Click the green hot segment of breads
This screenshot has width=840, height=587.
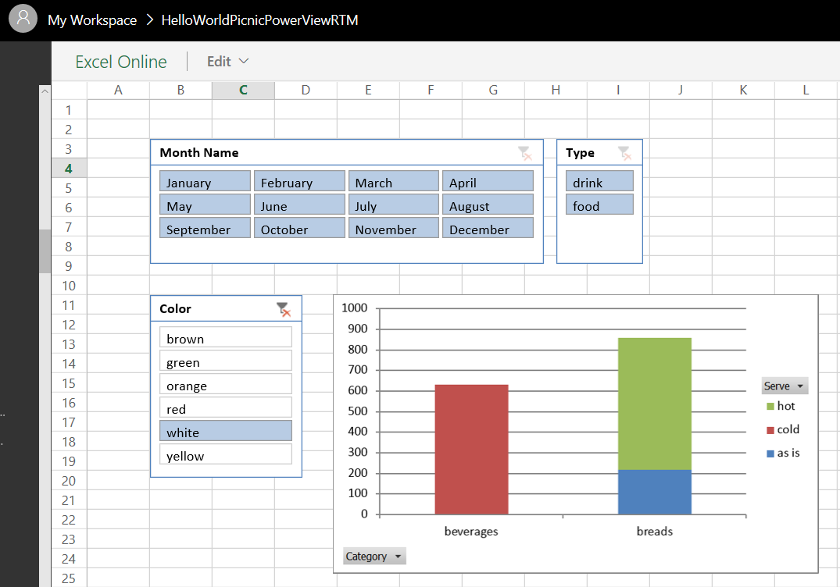(x=655, y=404)
